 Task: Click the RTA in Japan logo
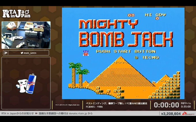click(x=16, y=14)
